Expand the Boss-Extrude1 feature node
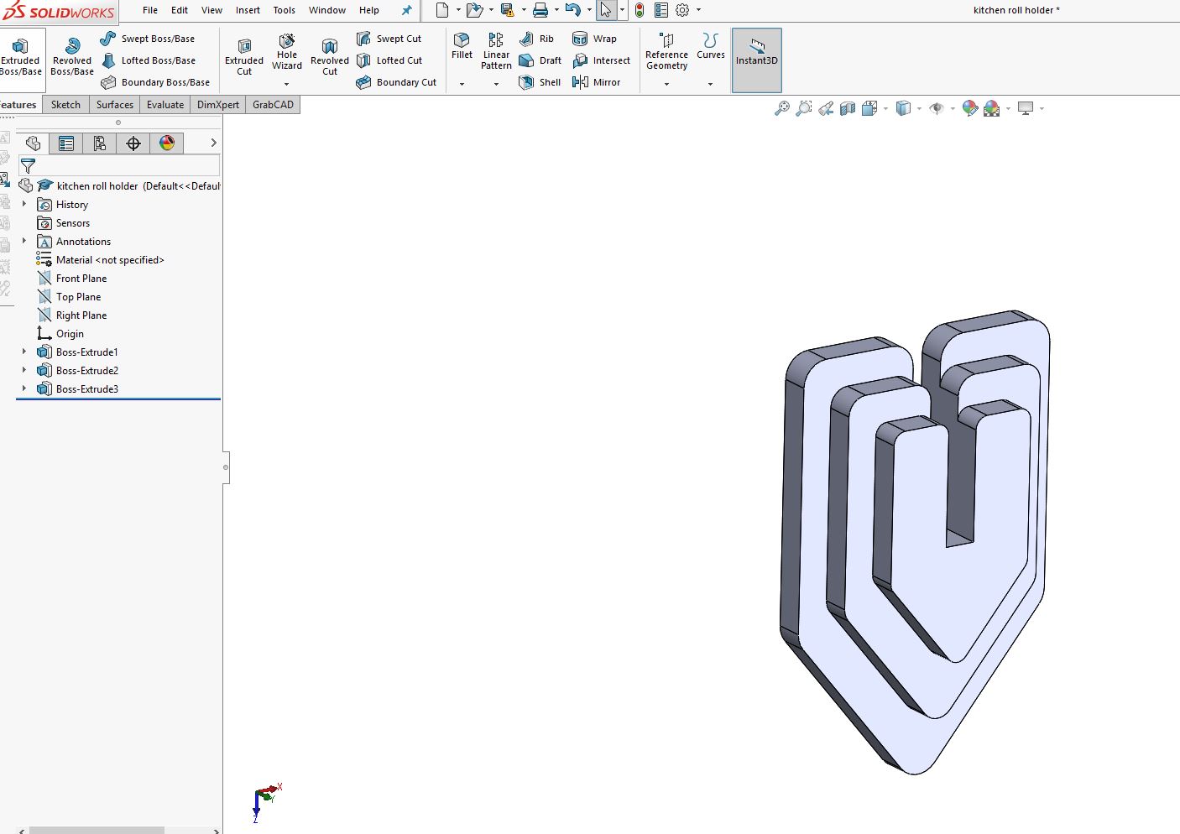Viewport: 1180px width, 834px height. 24,352
